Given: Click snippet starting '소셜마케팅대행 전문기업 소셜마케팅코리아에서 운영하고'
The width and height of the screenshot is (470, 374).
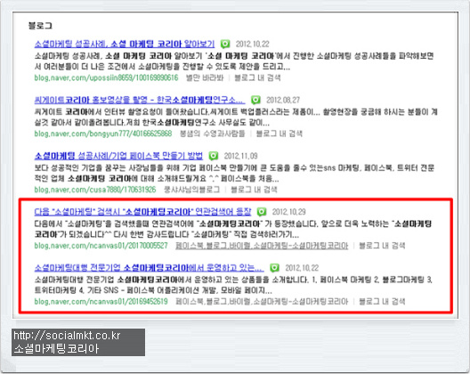Looking at the screenshot, I should coord(233,285).
